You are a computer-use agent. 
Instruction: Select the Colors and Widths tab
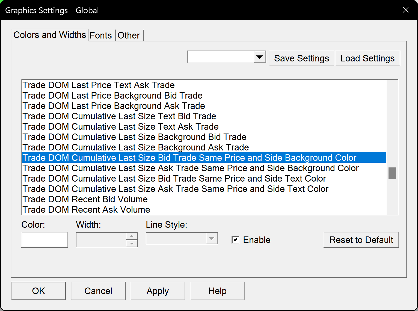(x=50, y=35)
